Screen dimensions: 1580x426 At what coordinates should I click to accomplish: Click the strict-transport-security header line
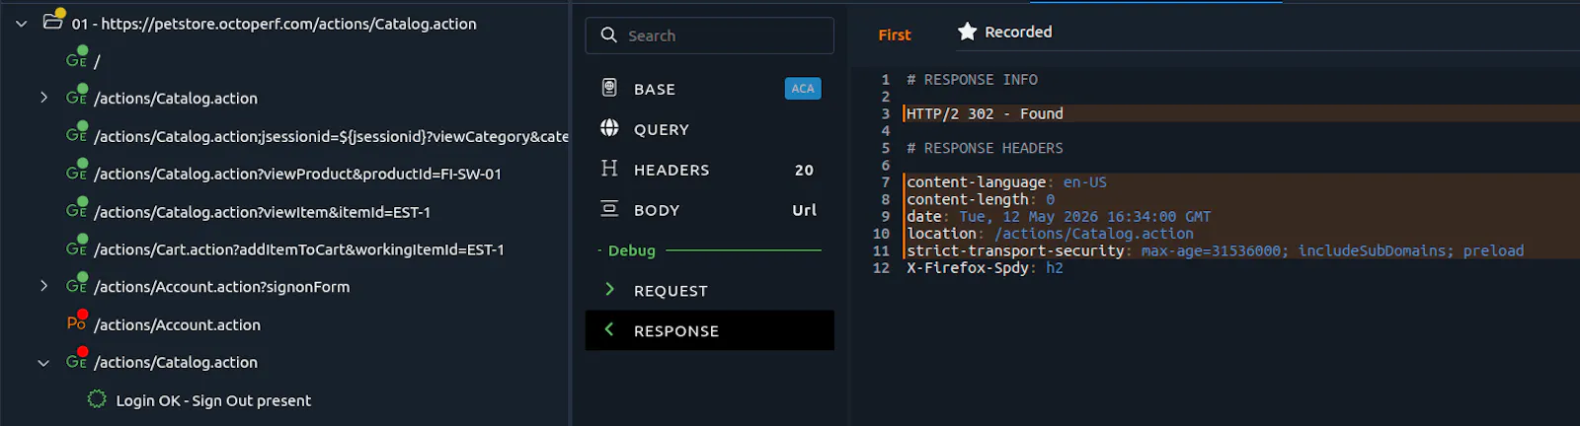(x=1215, y=250)
